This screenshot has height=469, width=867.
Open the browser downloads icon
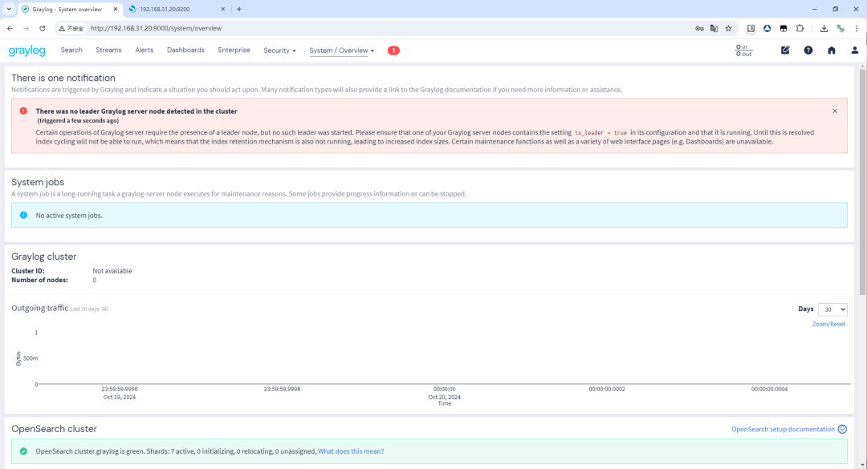(824, 28)
